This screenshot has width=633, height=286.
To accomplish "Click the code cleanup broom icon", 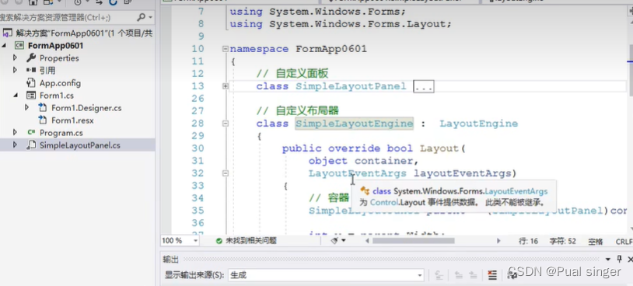I will point(334,240).
